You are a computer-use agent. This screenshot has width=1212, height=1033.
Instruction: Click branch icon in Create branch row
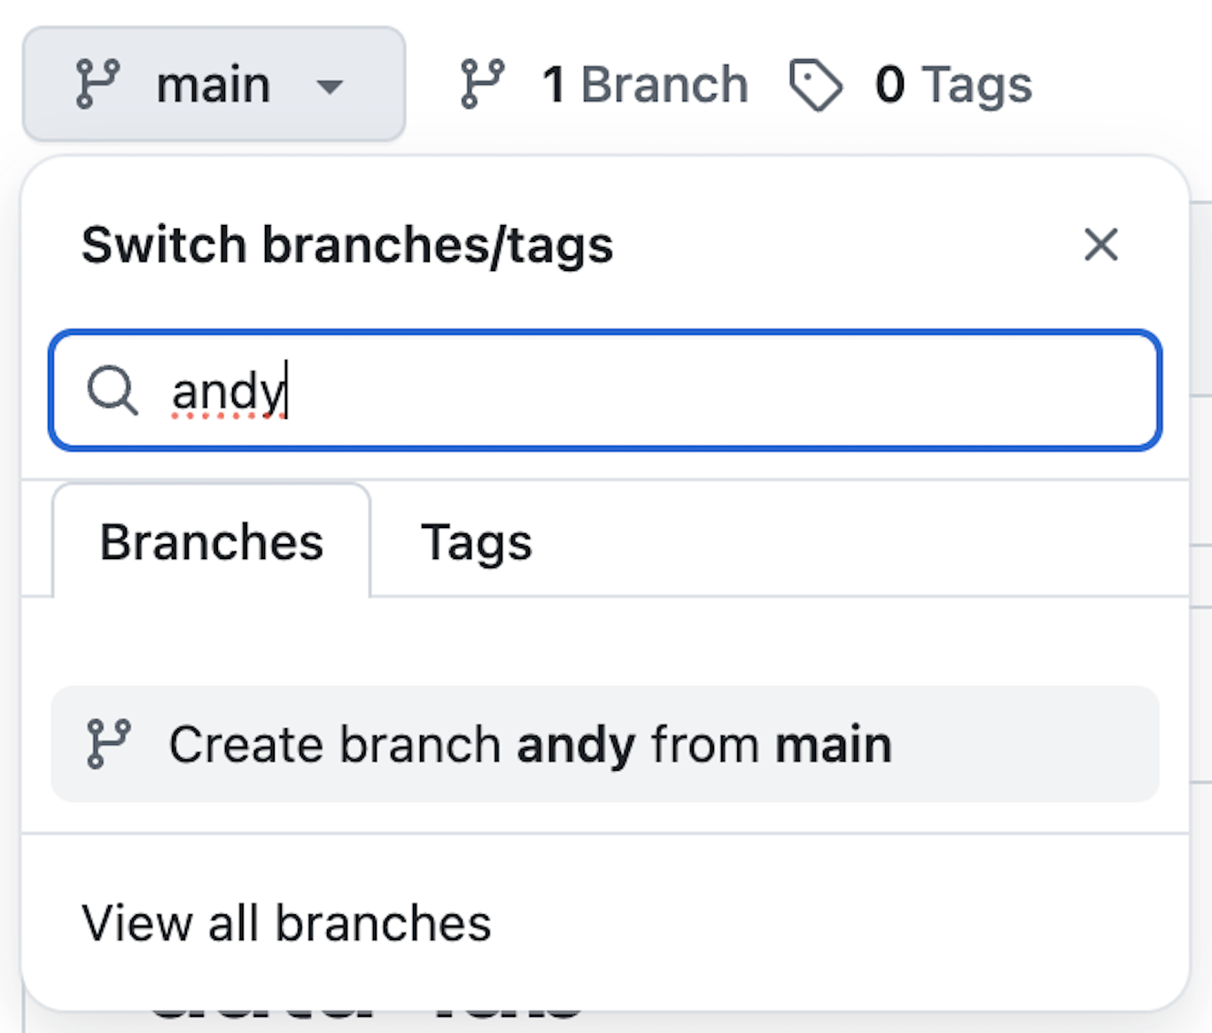tap(109, 744)
